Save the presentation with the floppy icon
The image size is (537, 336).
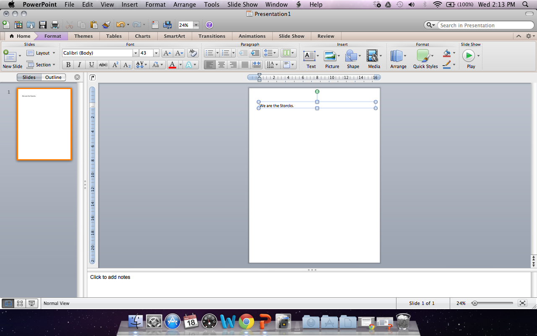click(43, 25)
